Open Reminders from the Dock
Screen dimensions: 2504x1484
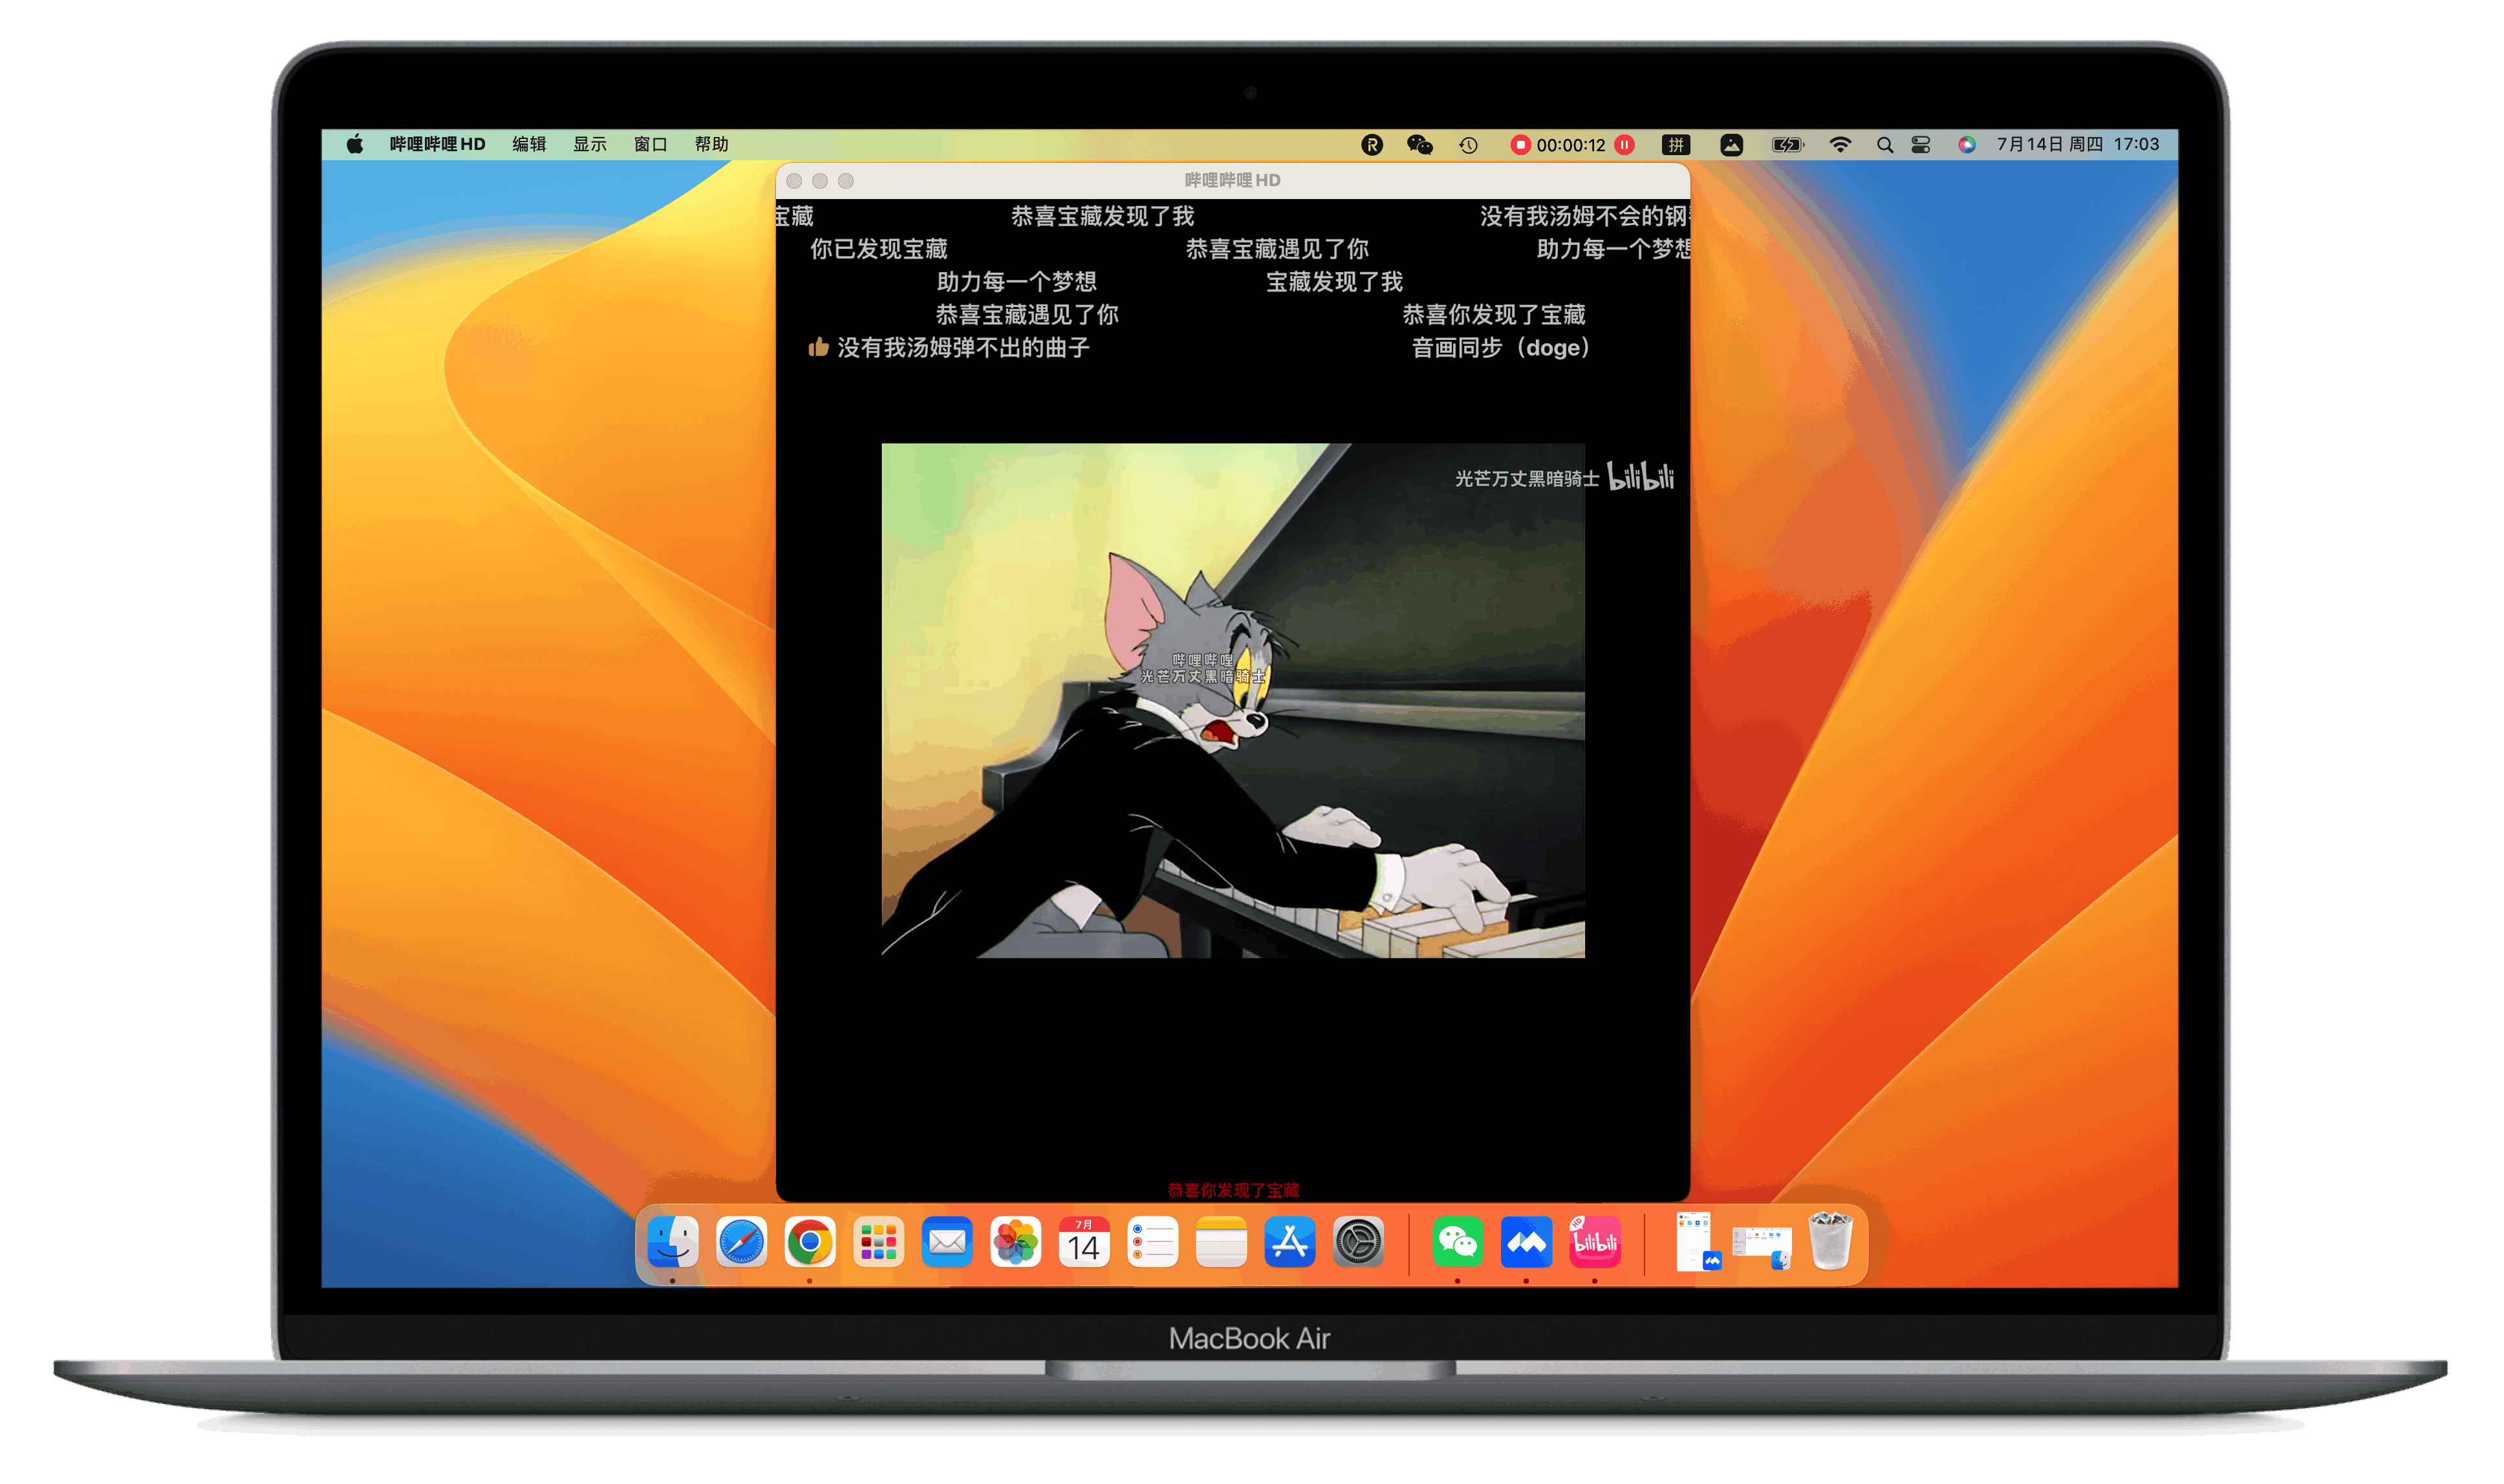click(x=1152, y=1243)
